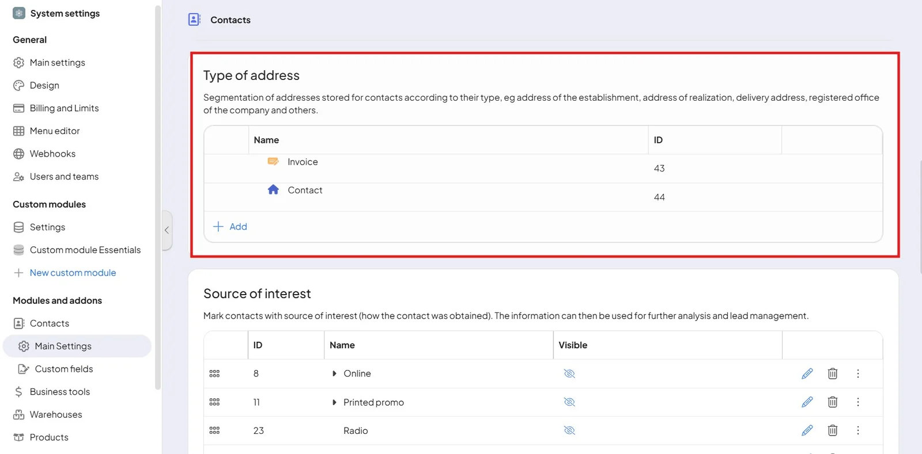Viewport: 922px width, 454px height.
Task: Open the Products module settings
Action: coord(49,437)
